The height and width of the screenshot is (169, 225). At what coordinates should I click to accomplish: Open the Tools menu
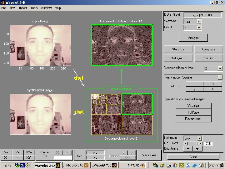(34, 8)
